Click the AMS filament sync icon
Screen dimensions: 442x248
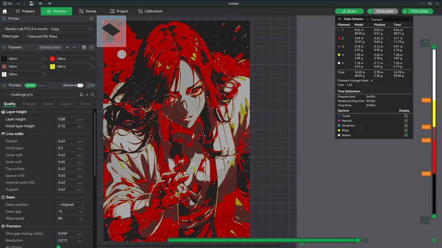tap(84, 47)
